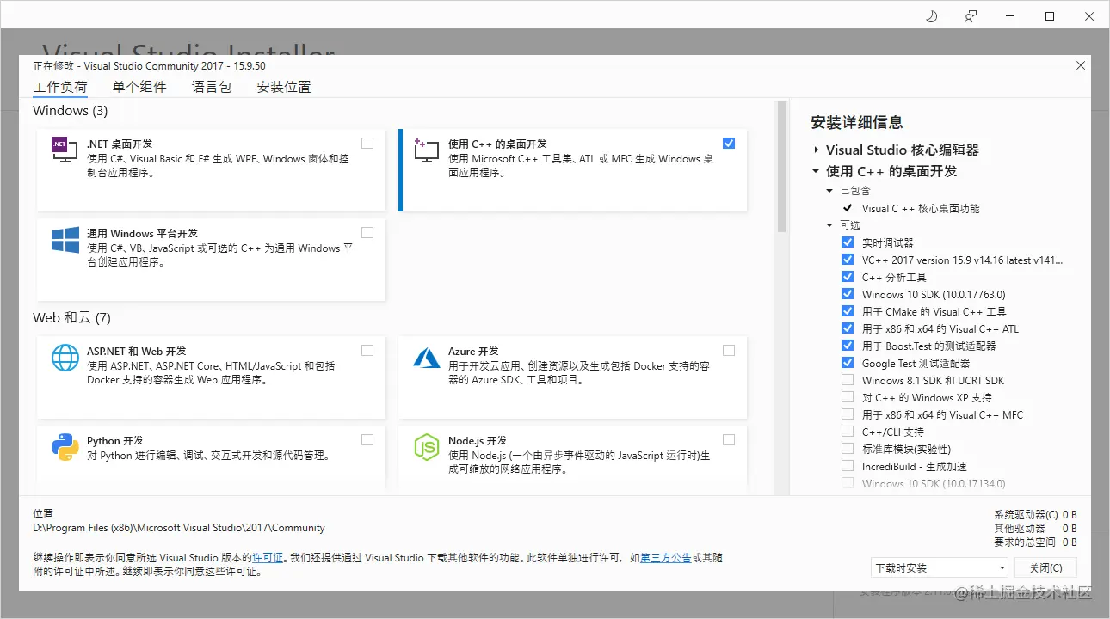Click the Python 开发 snake icon
Viewport: 1110px width, 619px height.
[x=65, y=448]
